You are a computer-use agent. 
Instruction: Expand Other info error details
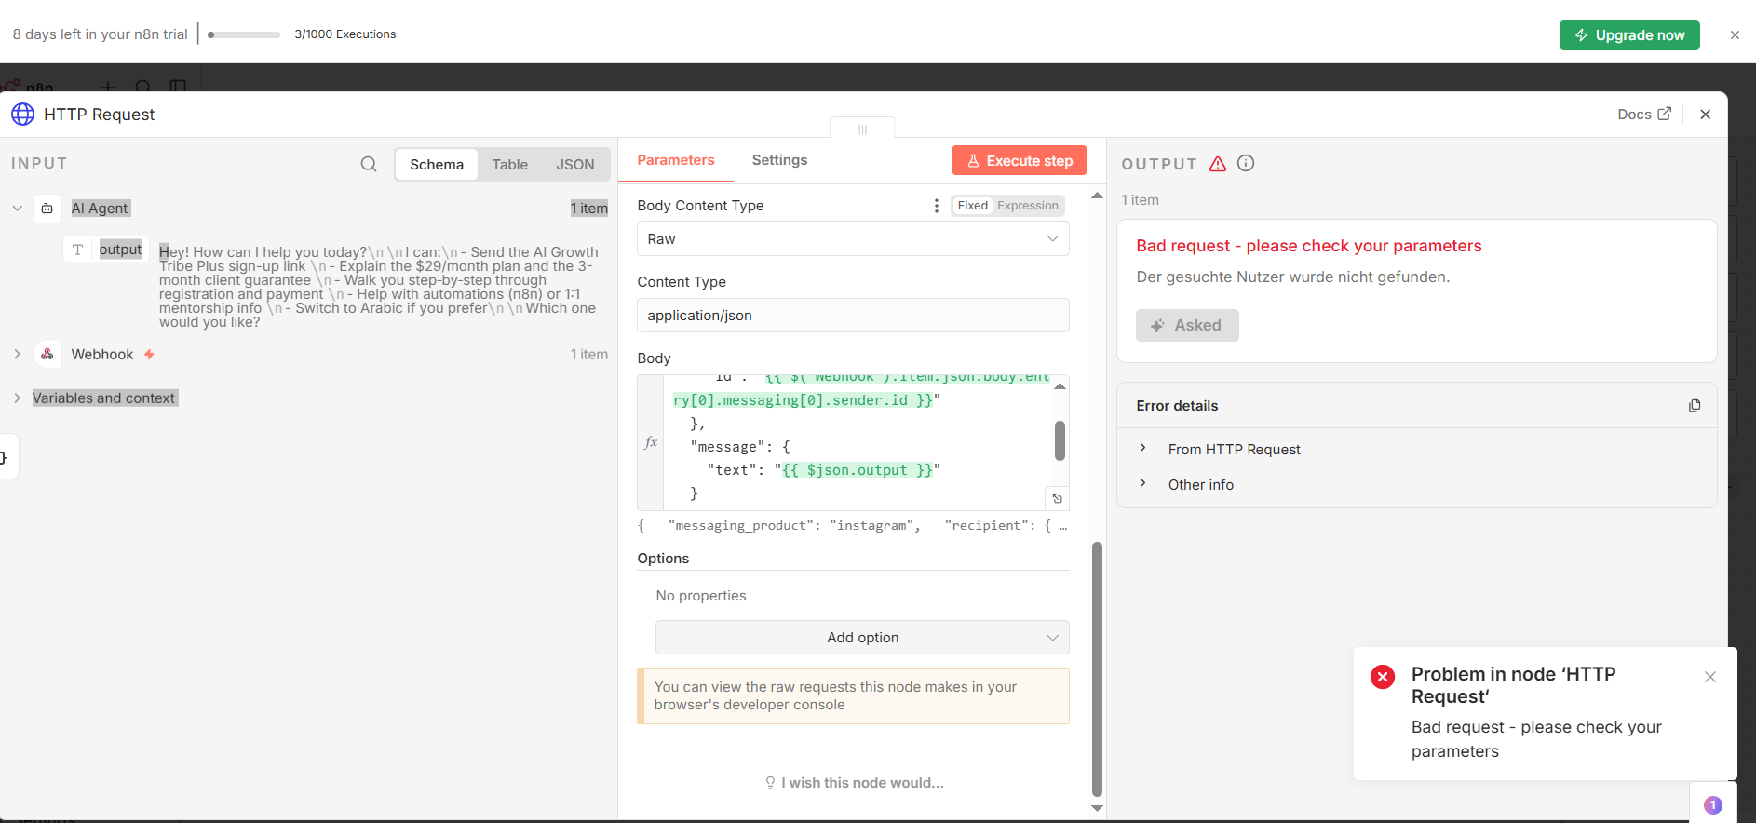click(x=1142, y=484)
